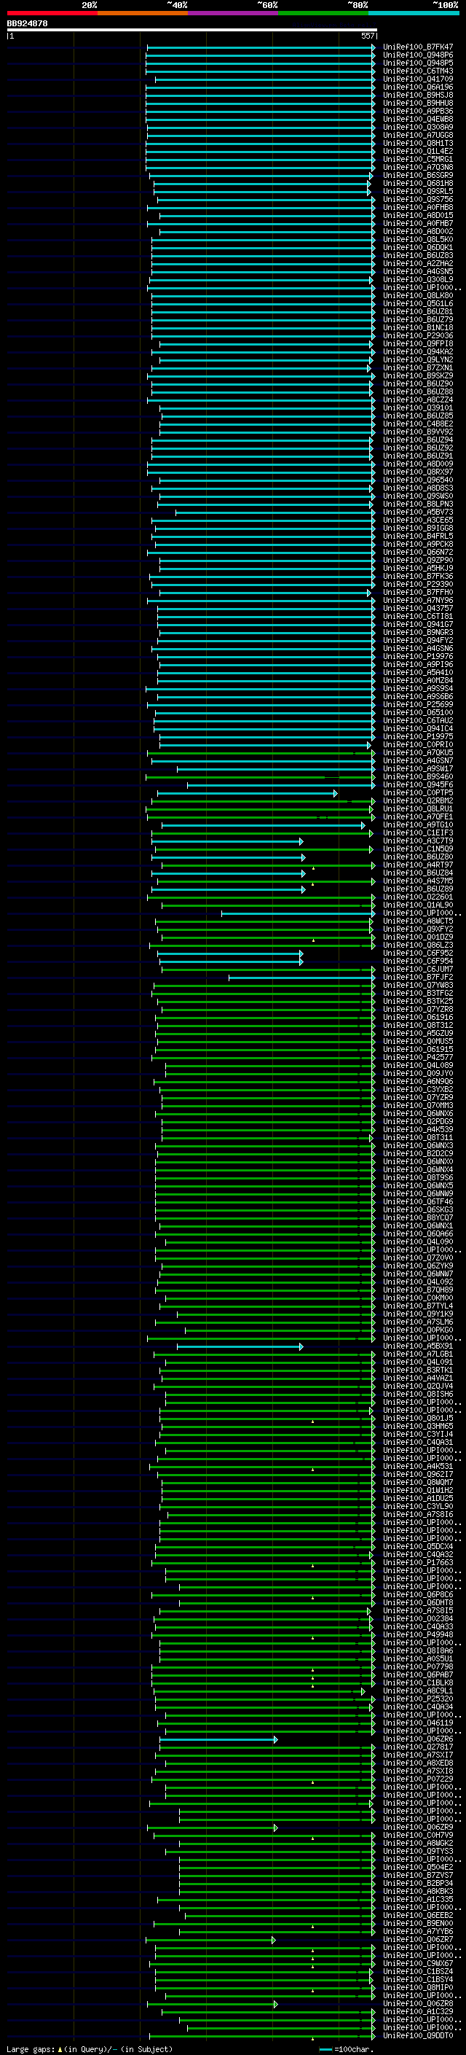Select hit label UniRef100_B2BP34

[417, 1884]
